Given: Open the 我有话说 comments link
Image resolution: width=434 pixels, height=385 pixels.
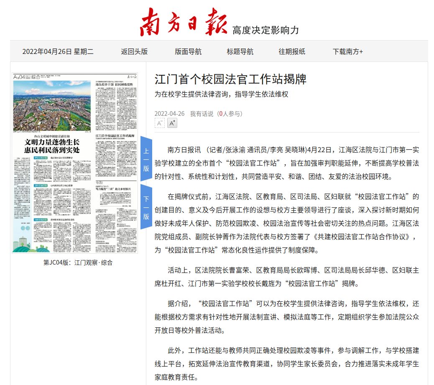Looking at the screenshot, I should 202,114.
